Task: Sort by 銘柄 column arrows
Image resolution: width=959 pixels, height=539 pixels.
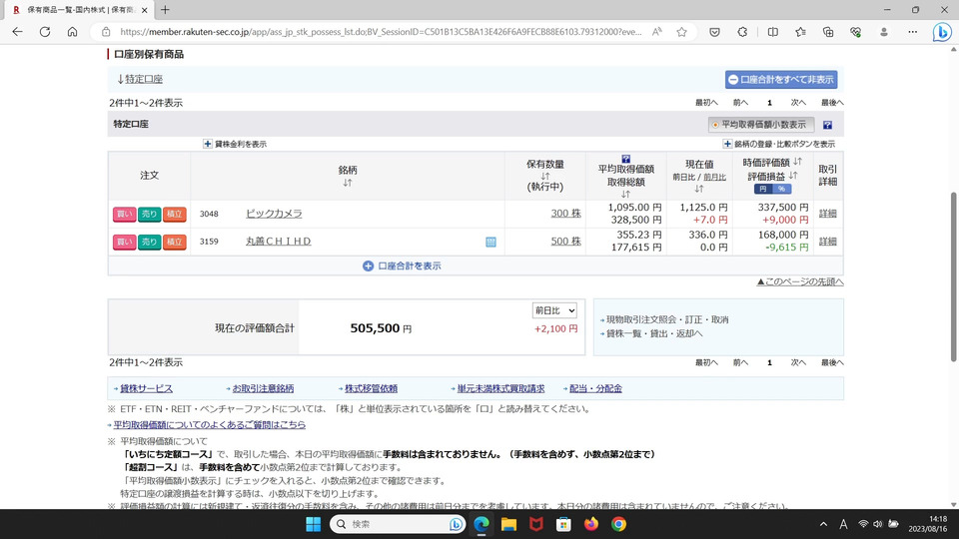Action: [x=348, y=183]
